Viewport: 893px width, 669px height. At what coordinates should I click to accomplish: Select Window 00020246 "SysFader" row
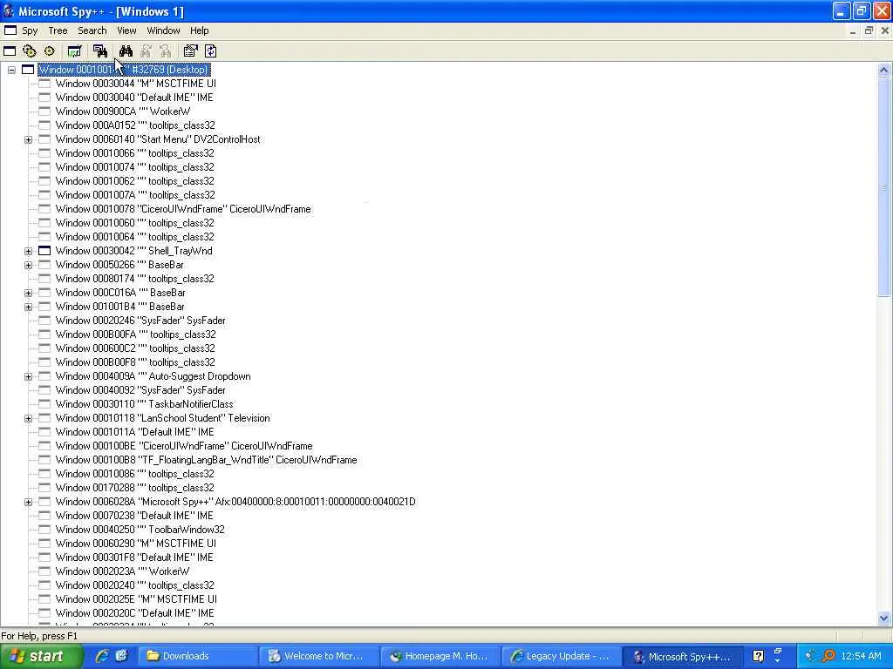point(140,321)
